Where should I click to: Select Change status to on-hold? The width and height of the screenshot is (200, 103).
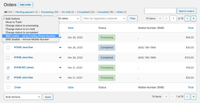tap(30, 29)
